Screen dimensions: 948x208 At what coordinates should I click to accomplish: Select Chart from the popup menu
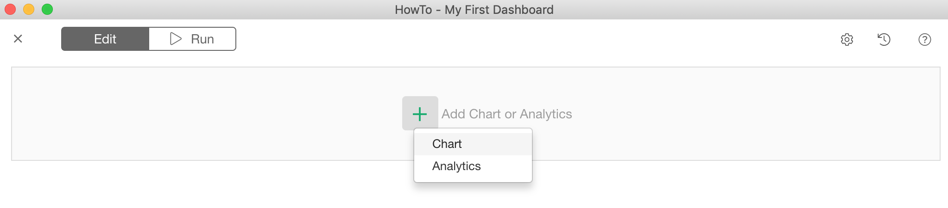[473, 144]
